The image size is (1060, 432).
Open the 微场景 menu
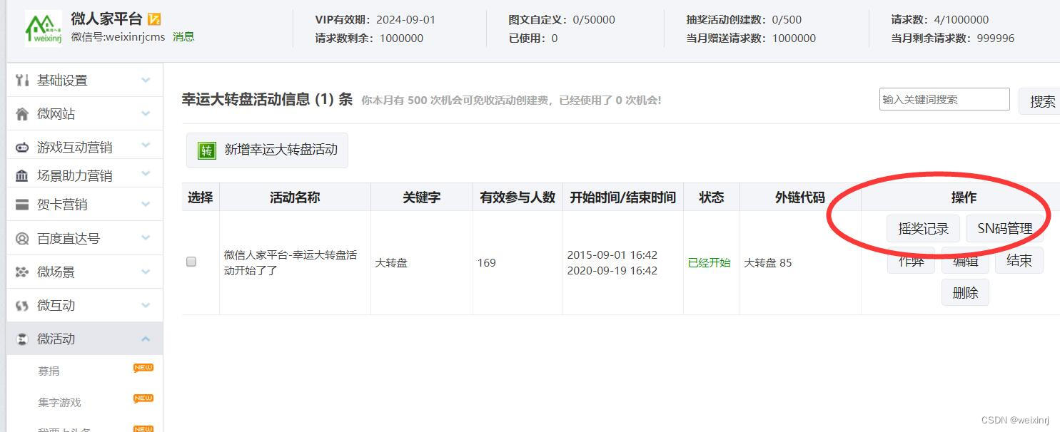click(85, 272)
